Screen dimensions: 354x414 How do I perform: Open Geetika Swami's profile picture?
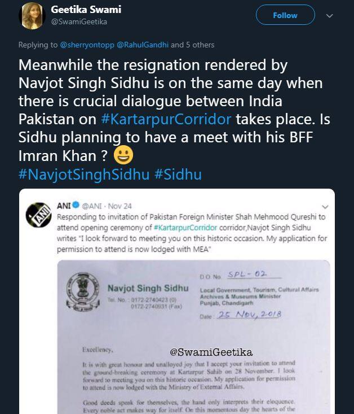coord(32,16)
